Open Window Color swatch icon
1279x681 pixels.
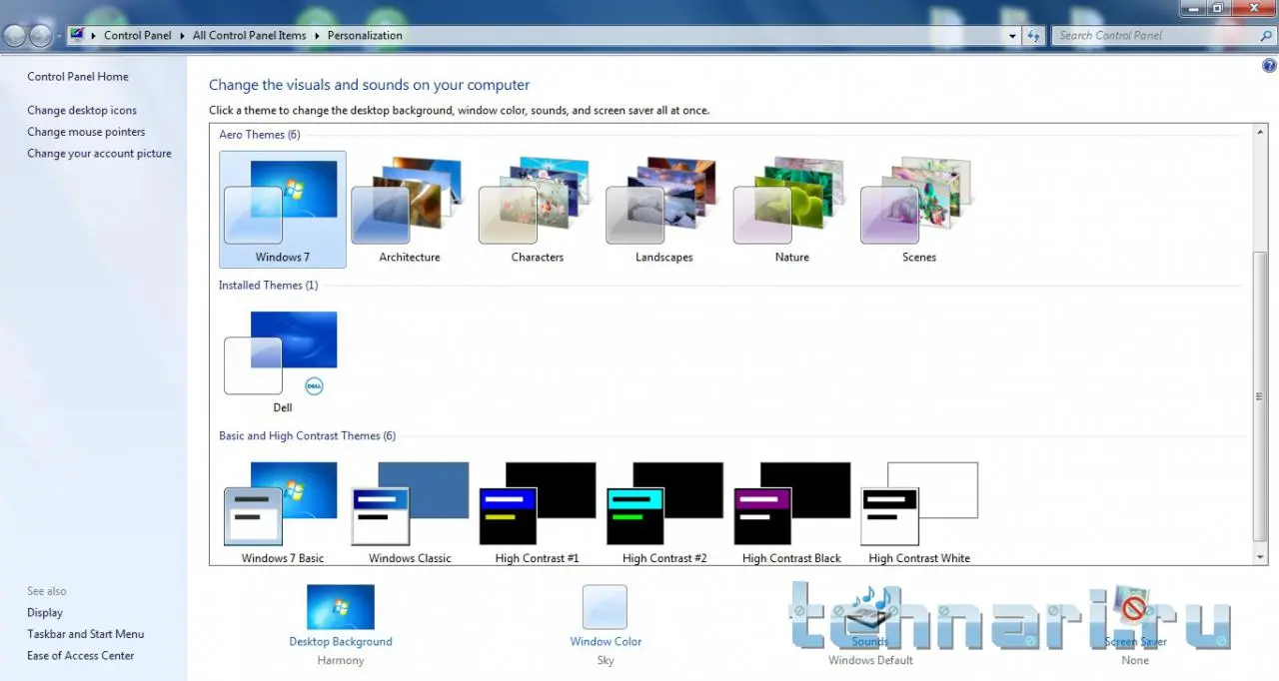coord(606,607)
